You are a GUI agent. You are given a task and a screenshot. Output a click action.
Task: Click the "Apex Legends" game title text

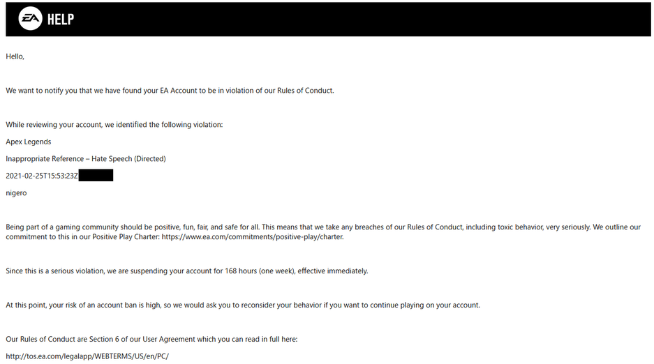click(29, 142)
